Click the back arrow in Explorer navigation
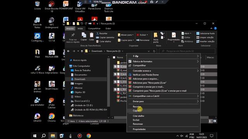This screenshot has width=248, height=139. click(68, 51)
